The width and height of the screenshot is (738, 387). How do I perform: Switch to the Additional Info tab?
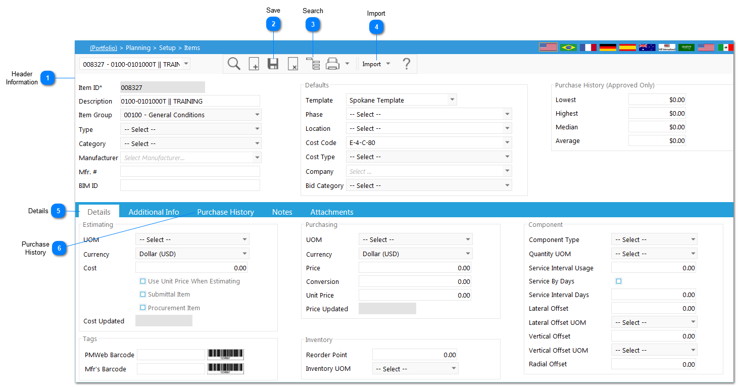coord(154,212)
